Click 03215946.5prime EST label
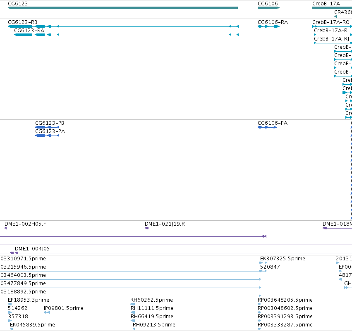The height and width of the screenshot is (331, 352). (x=23, y=267)
